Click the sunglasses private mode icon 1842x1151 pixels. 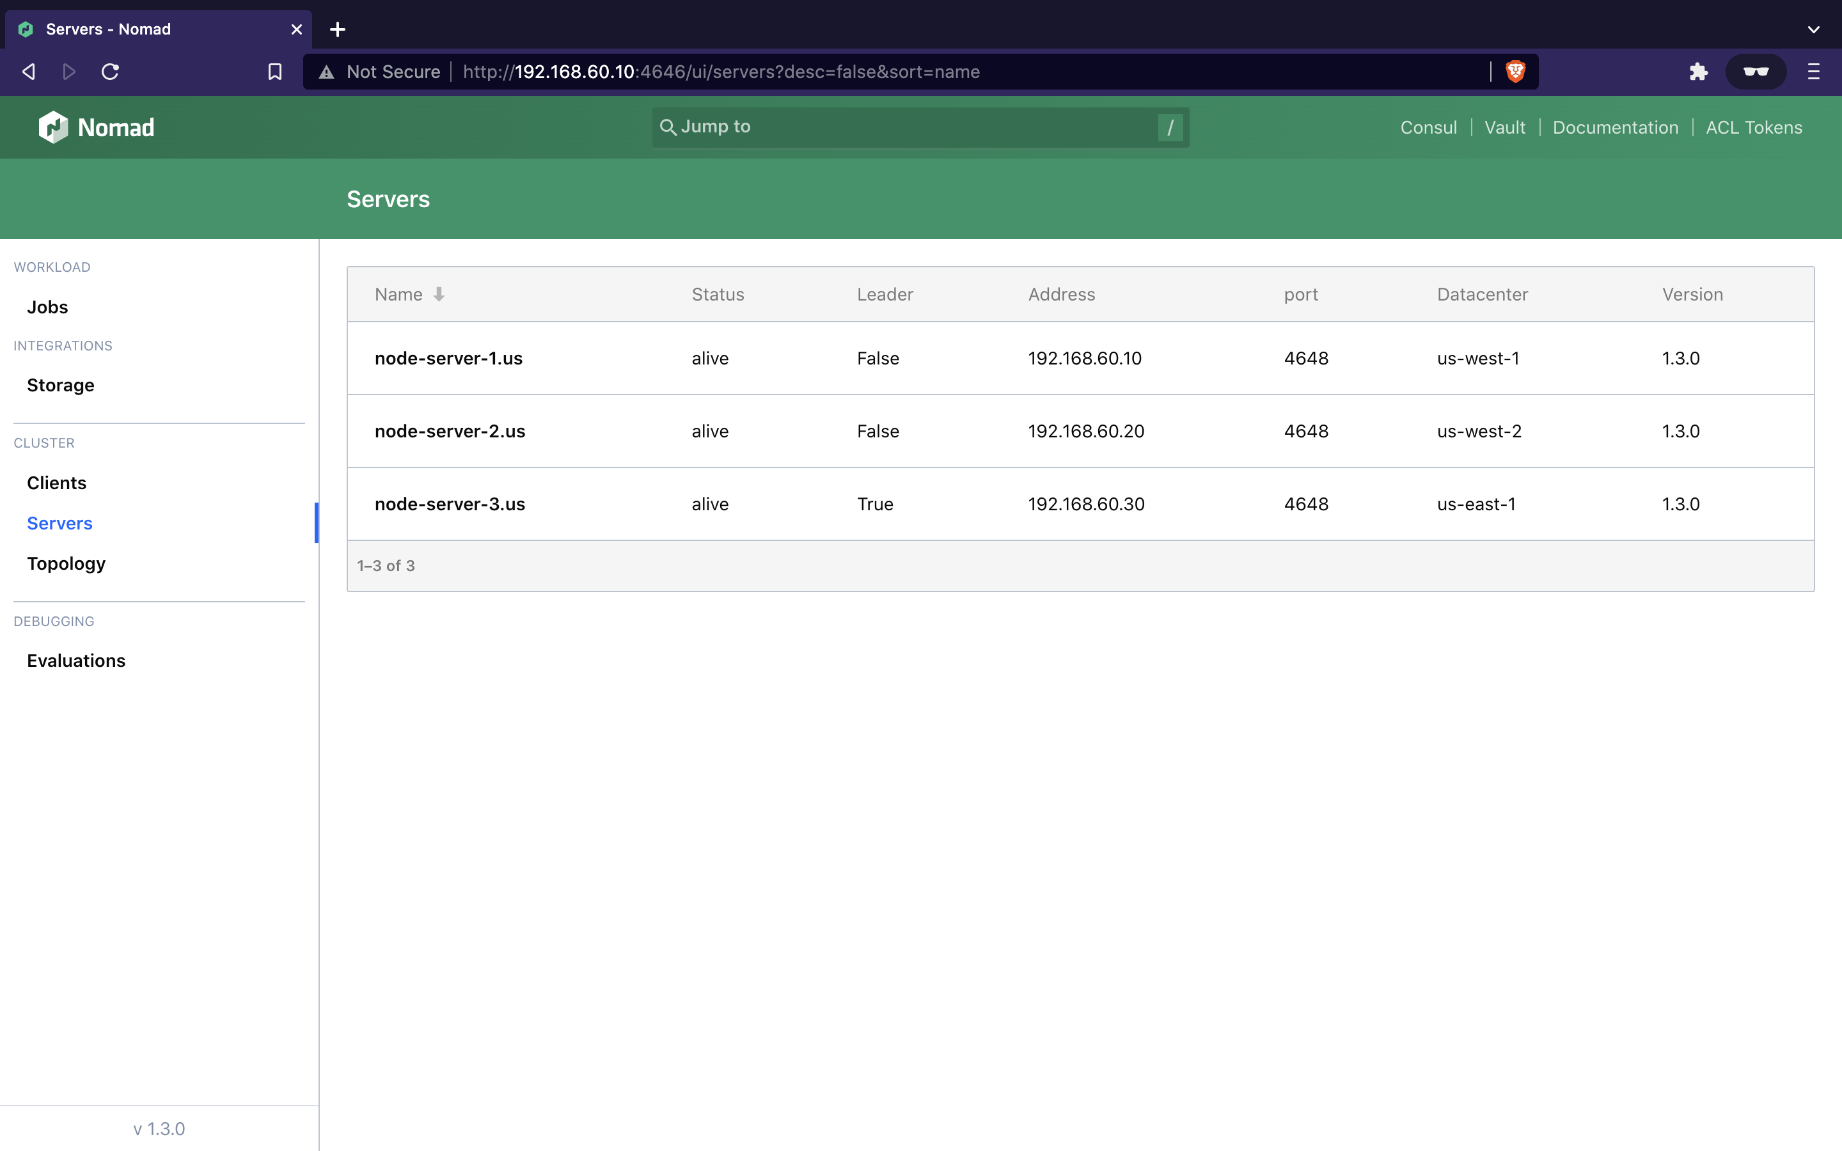click(1755, 72)
